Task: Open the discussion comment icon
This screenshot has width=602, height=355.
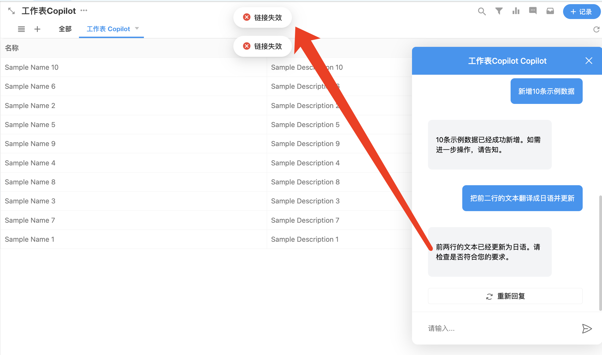Action: coord(533,11)
